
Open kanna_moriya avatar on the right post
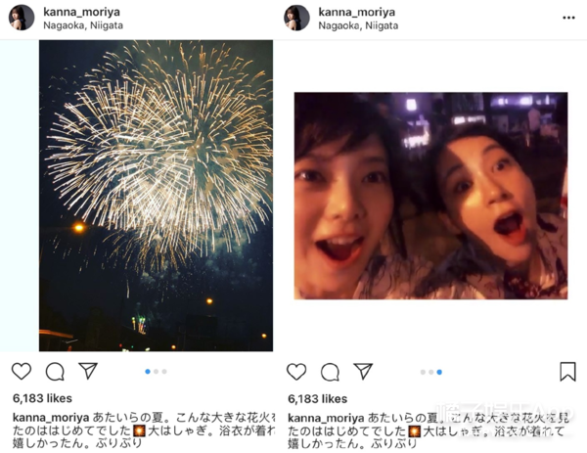pyautogui.click(x=296, y=18)
